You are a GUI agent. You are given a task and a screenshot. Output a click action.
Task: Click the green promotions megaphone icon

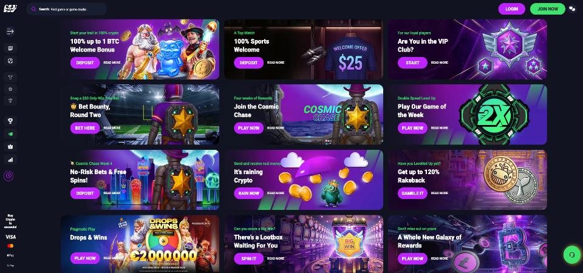10,133
